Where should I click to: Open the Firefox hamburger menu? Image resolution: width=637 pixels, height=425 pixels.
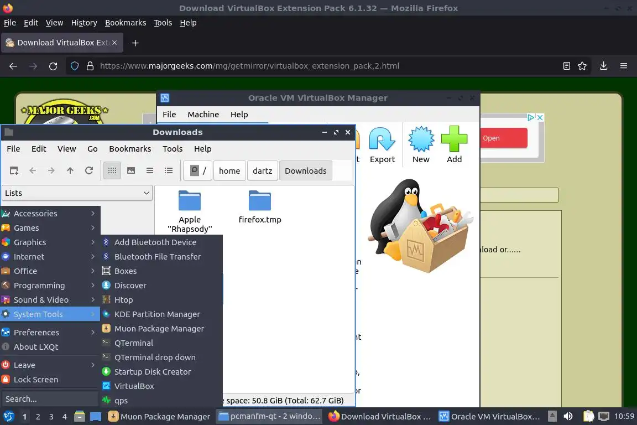click(624, 66)
